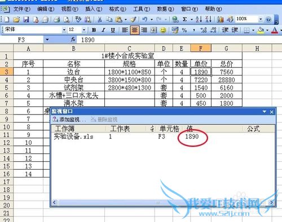Viewport: 282px width, 222px height.
Task: Open the font size dropdown
Action: 84,30
